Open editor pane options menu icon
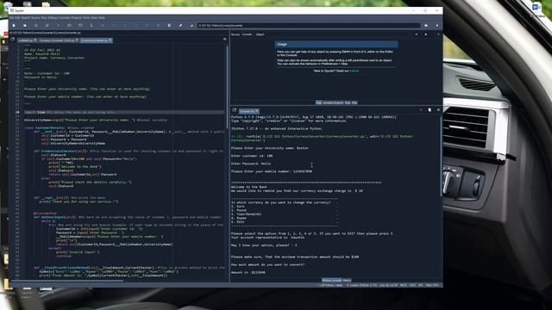Image resolution: width=552 pixels, height=310 pixels. click(224, 39)
